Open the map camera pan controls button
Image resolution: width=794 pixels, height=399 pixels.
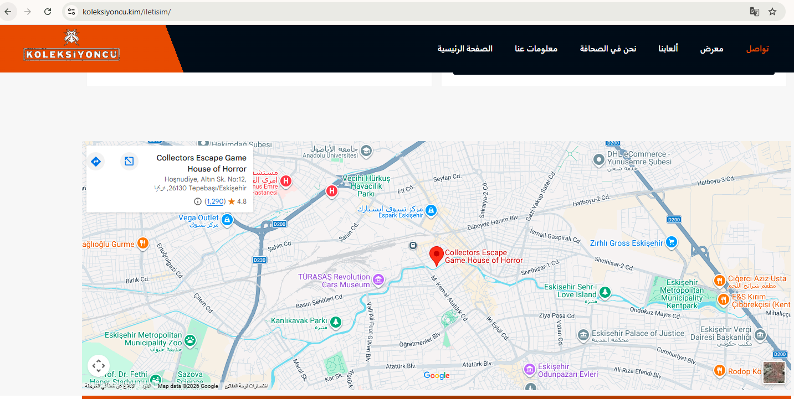[99, 366]
